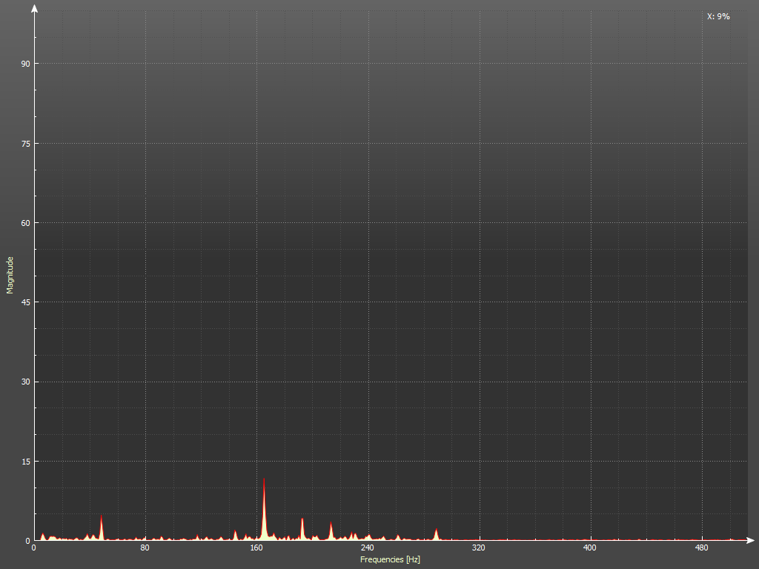759x569 pixels.
Task: Click the 400 Hz frequency tick label
Action: [590, 548]
